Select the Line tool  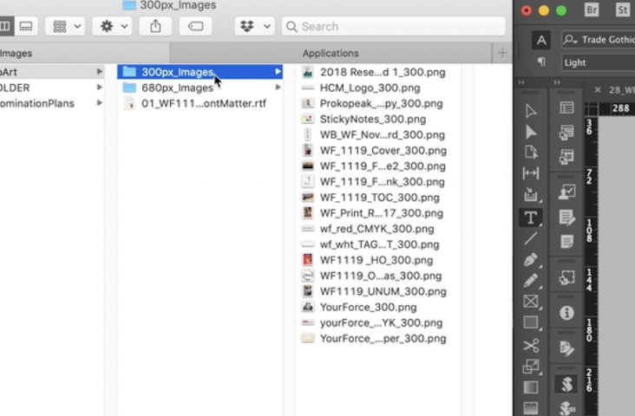(x=531, y=238)
